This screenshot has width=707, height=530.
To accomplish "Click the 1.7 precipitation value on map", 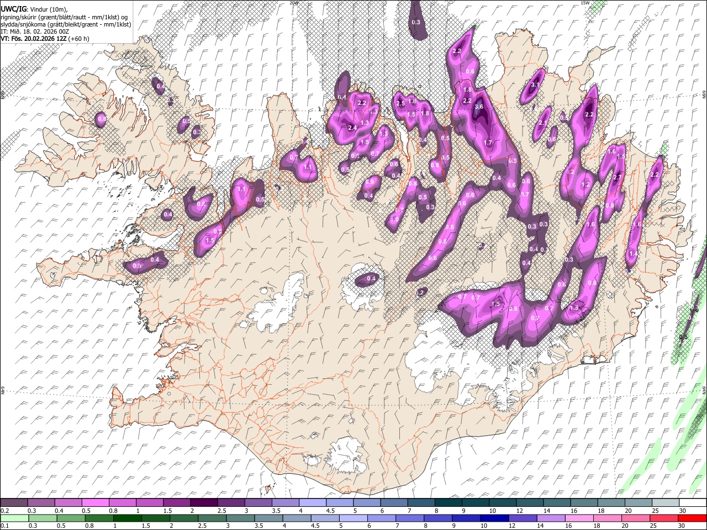I will coord(488,142).
